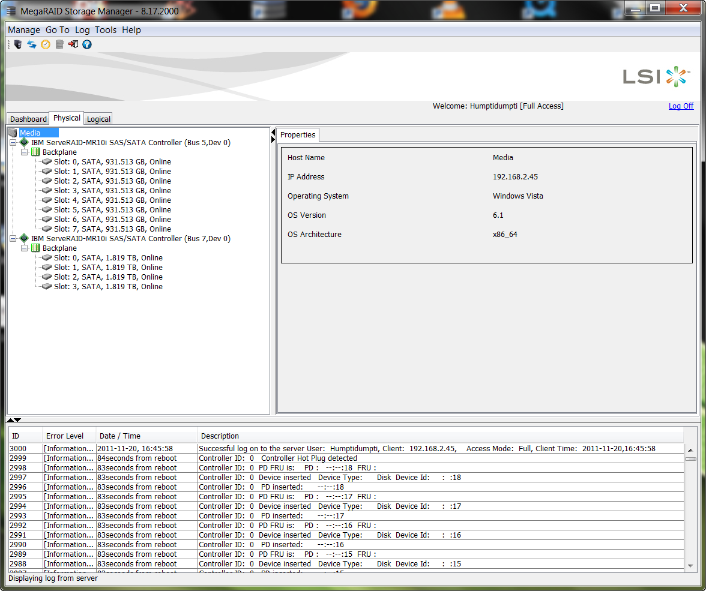
Task: Click the first Backplane green icon
Action: [x=35, y=152]
